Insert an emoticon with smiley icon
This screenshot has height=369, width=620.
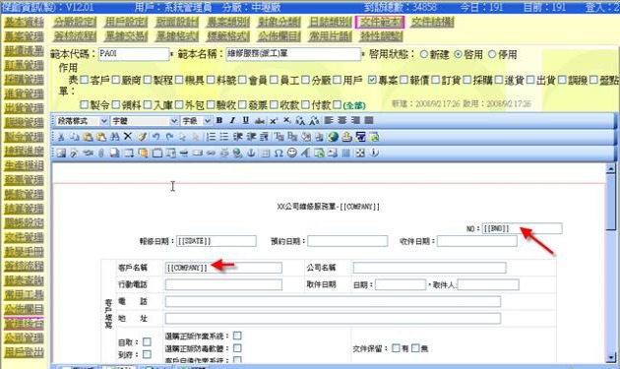[292, 153]
